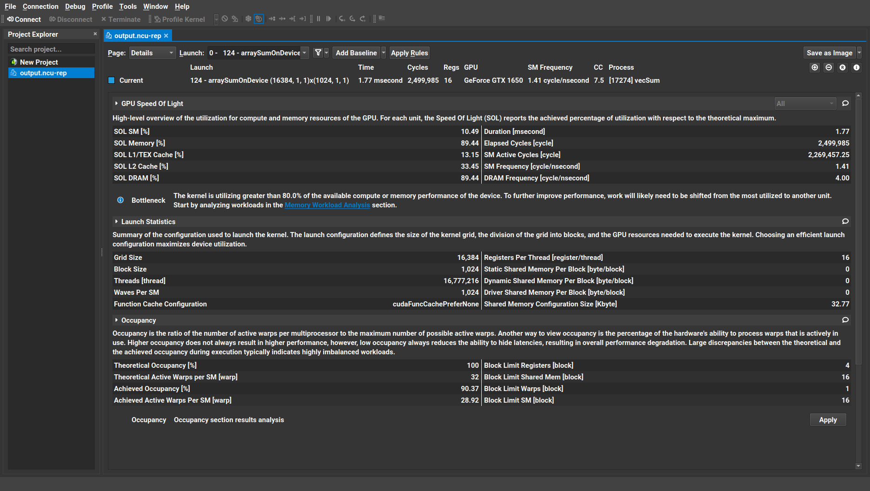Collapse the GPU Speed Of Light section
Screen dimensions: 870x491
coord(116,104)
